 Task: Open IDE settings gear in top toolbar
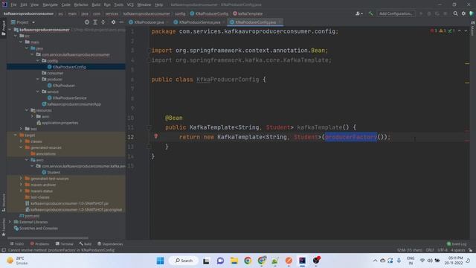point(463,13)
